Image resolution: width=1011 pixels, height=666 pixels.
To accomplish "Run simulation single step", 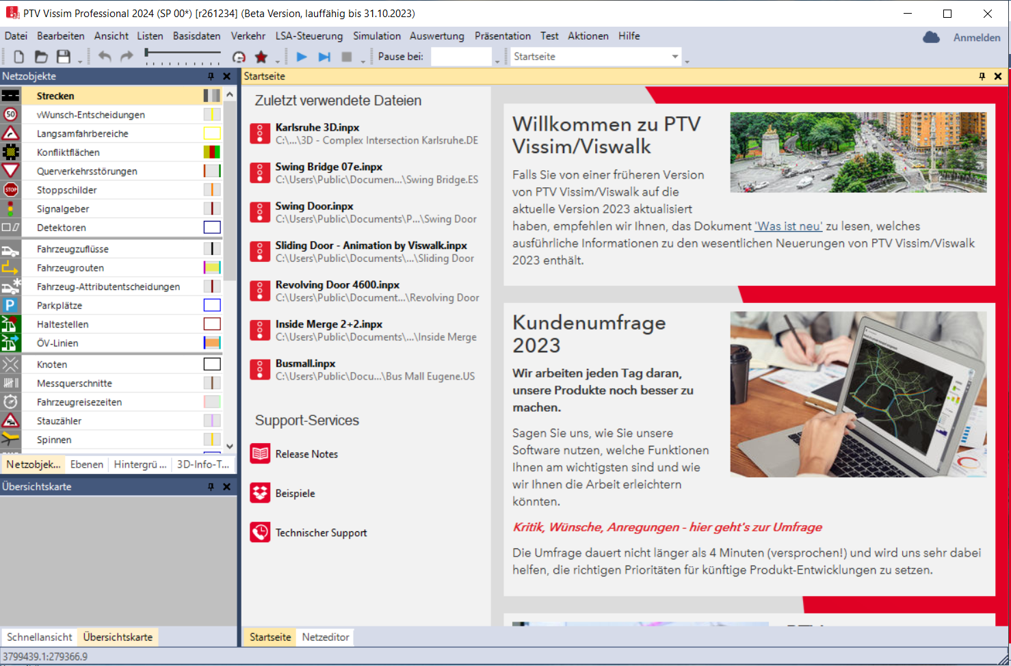I will (x=324, y=57).
